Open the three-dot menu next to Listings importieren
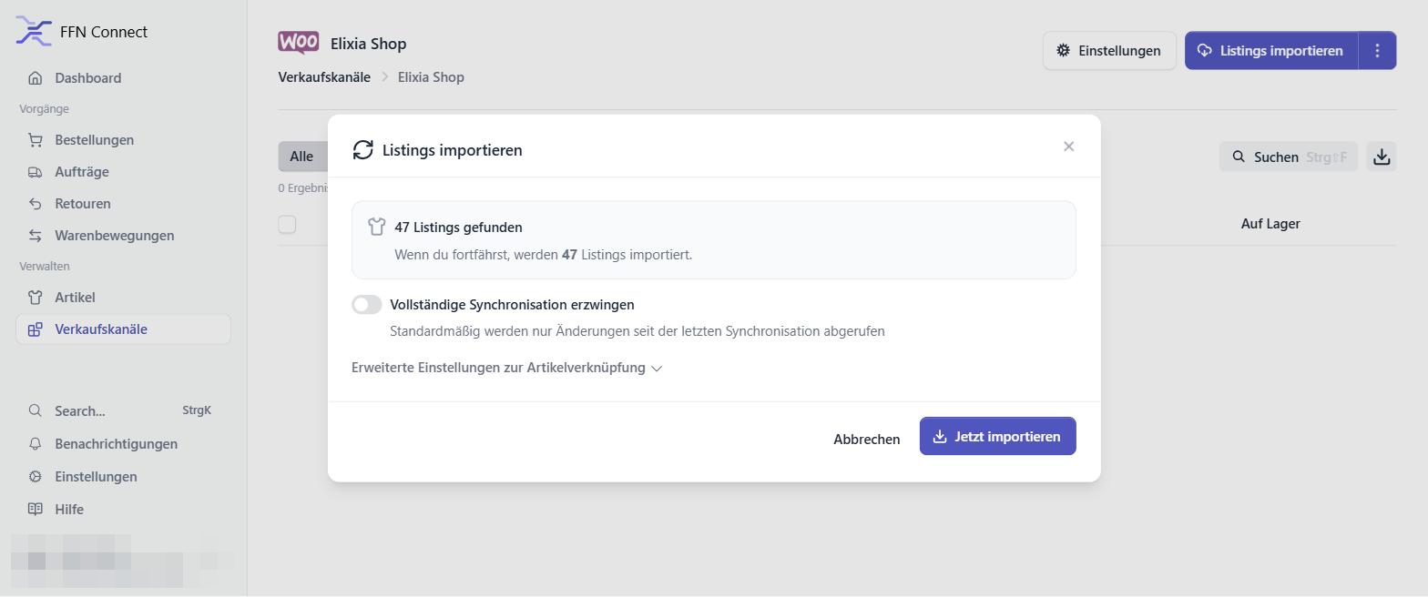 click(1377, 50)
